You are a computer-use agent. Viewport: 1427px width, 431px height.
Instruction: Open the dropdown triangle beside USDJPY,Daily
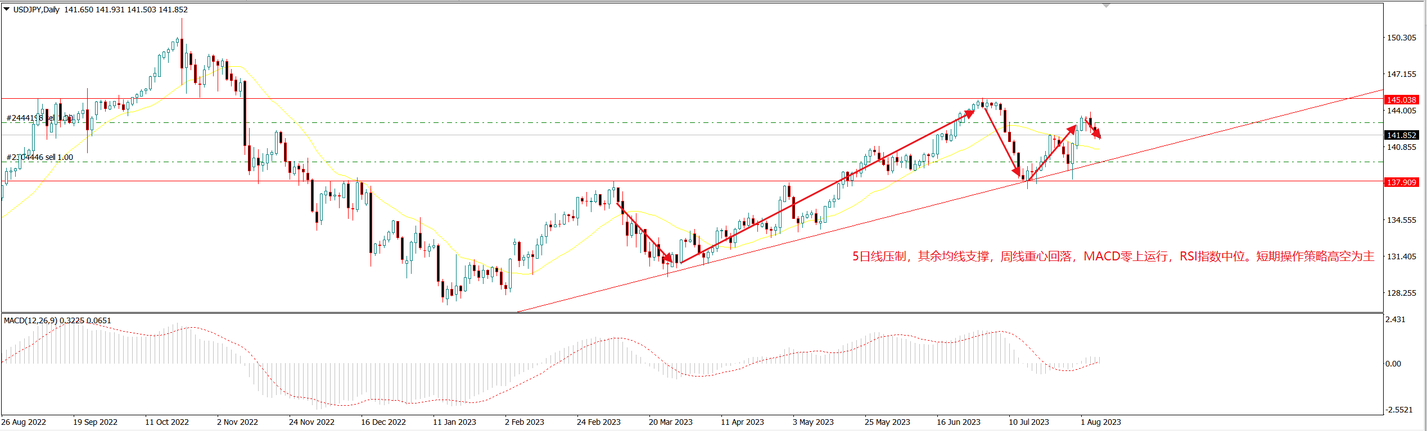7,9
